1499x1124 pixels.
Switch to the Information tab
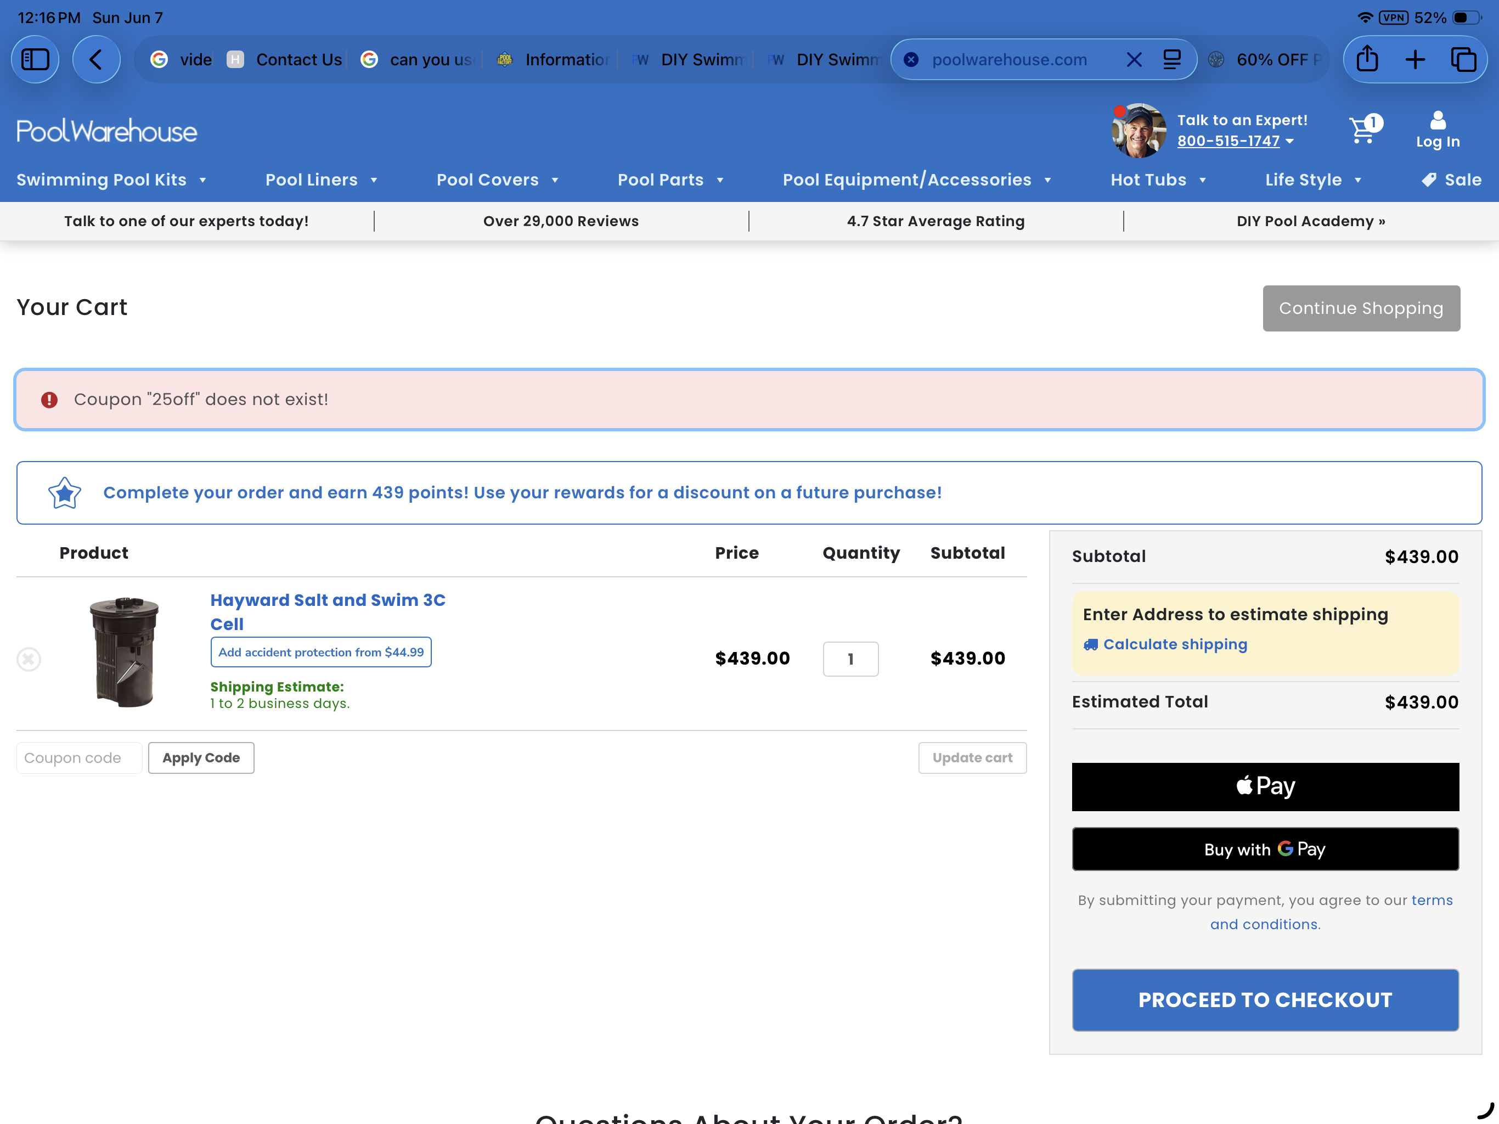pos(553,60)
